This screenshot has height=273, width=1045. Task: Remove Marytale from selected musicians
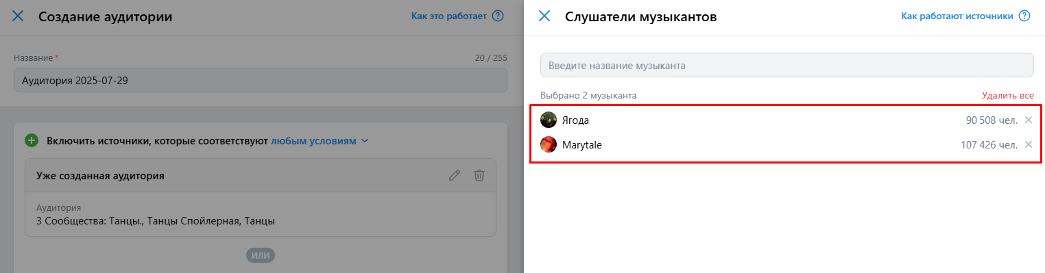1028,144
